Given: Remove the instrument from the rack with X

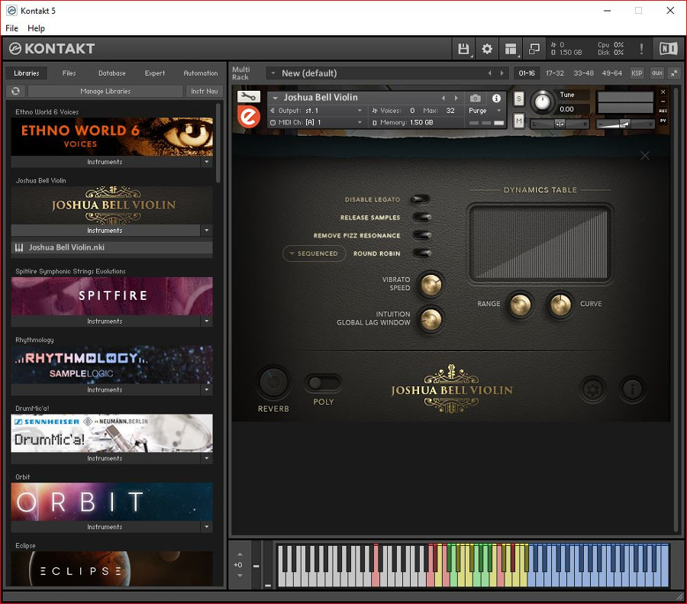Looking at the screenshot, I should point(663,92).
